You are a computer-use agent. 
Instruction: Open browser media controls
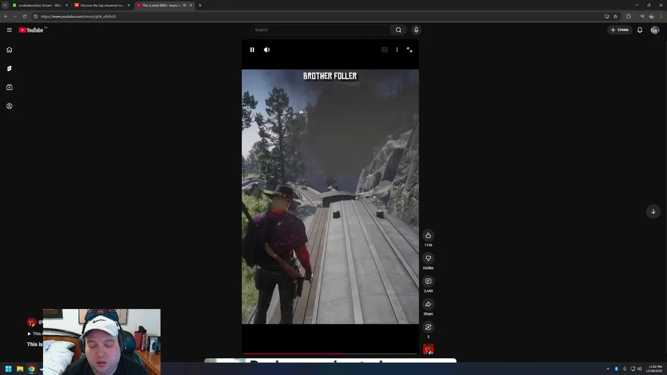(642, 16)
